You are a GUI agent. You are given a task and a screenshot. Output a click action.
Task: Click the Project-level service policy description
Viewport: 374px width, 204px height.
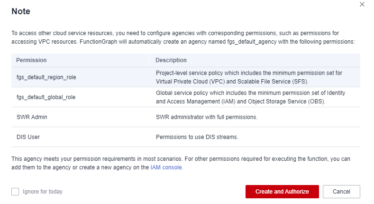pos(249,77)
